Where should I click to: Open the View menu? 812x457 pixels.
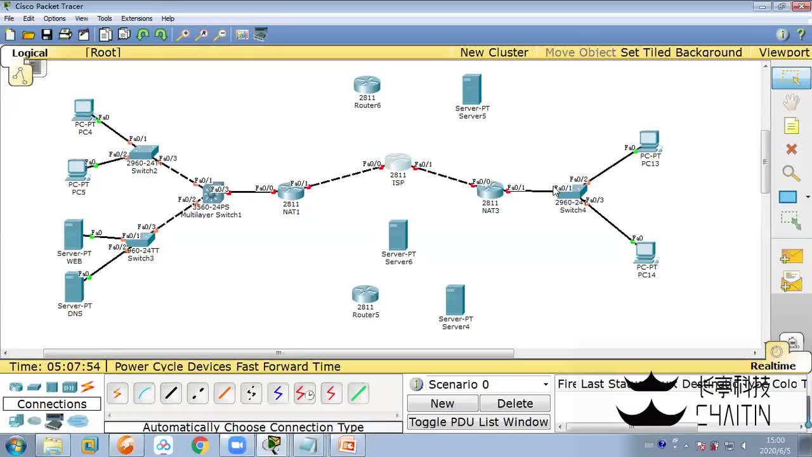[x=82, y=18]
